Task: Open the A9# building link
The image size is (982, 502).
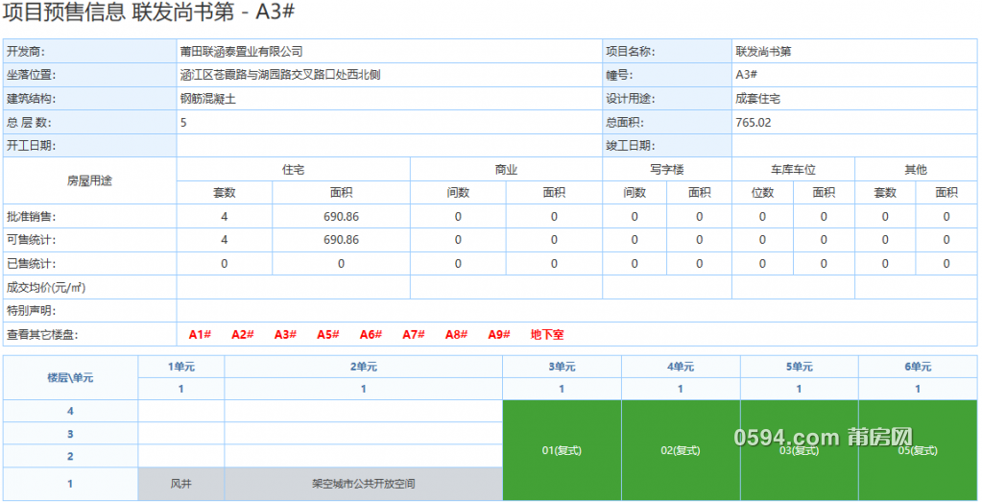Action: pos(499,335)
